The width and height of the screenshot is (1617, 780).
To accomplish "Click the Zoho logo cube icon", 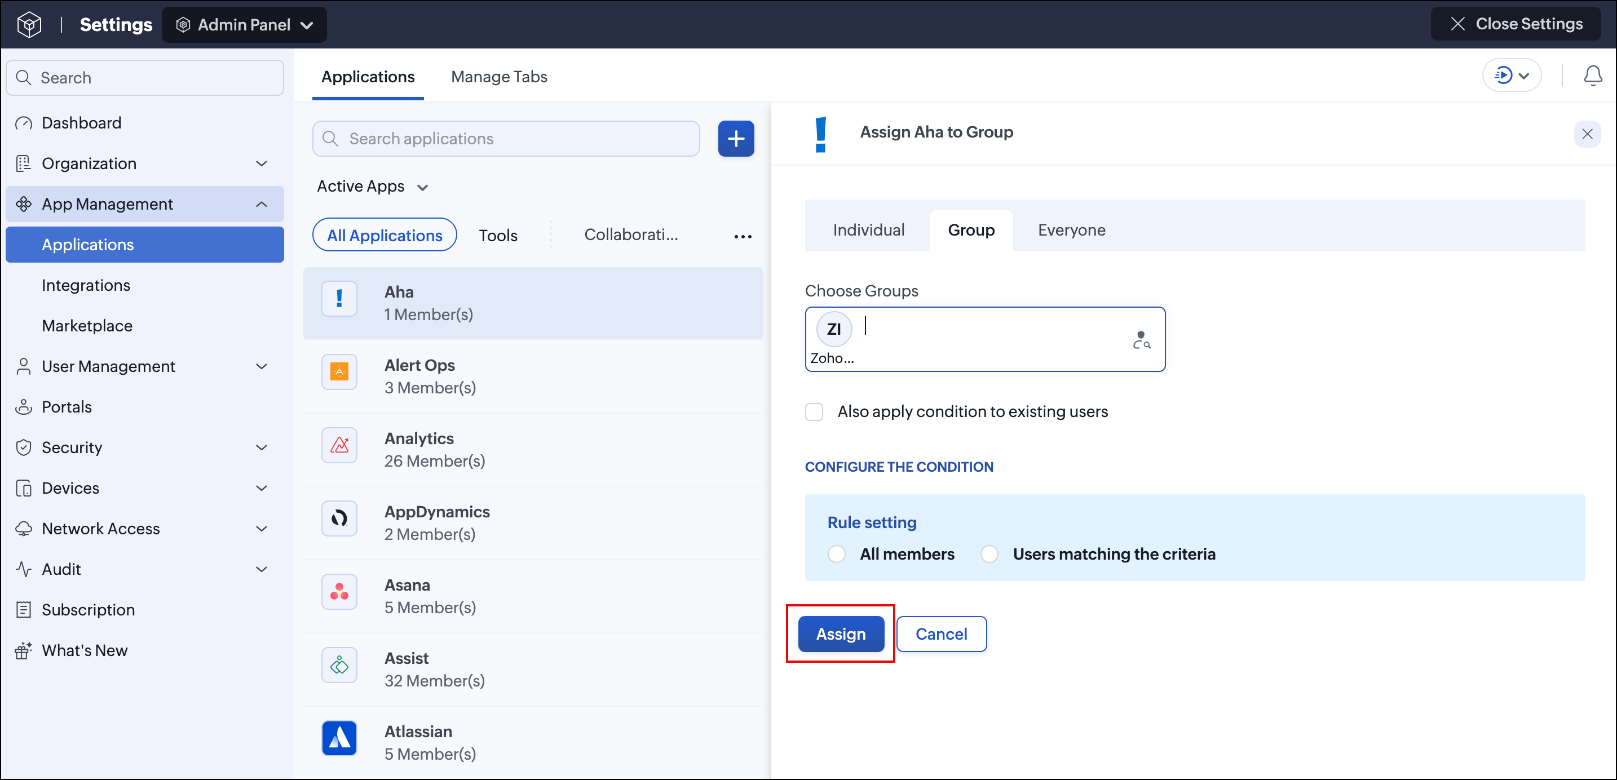I will 29,24.
